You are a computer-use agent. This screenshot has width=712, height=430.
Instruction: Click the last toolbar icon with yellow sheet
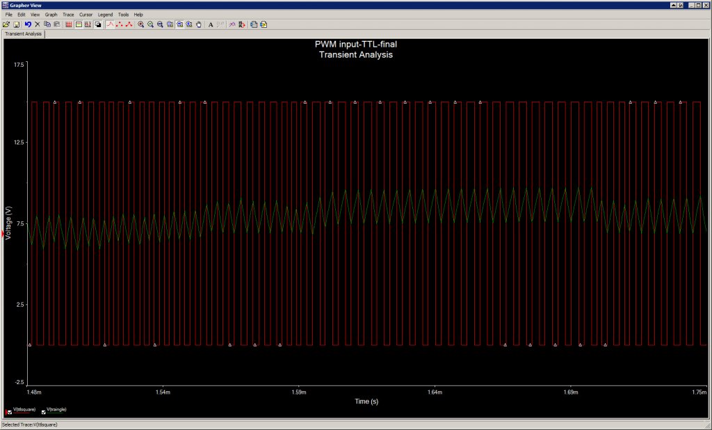pyautogui.click(x=264, y=24)
